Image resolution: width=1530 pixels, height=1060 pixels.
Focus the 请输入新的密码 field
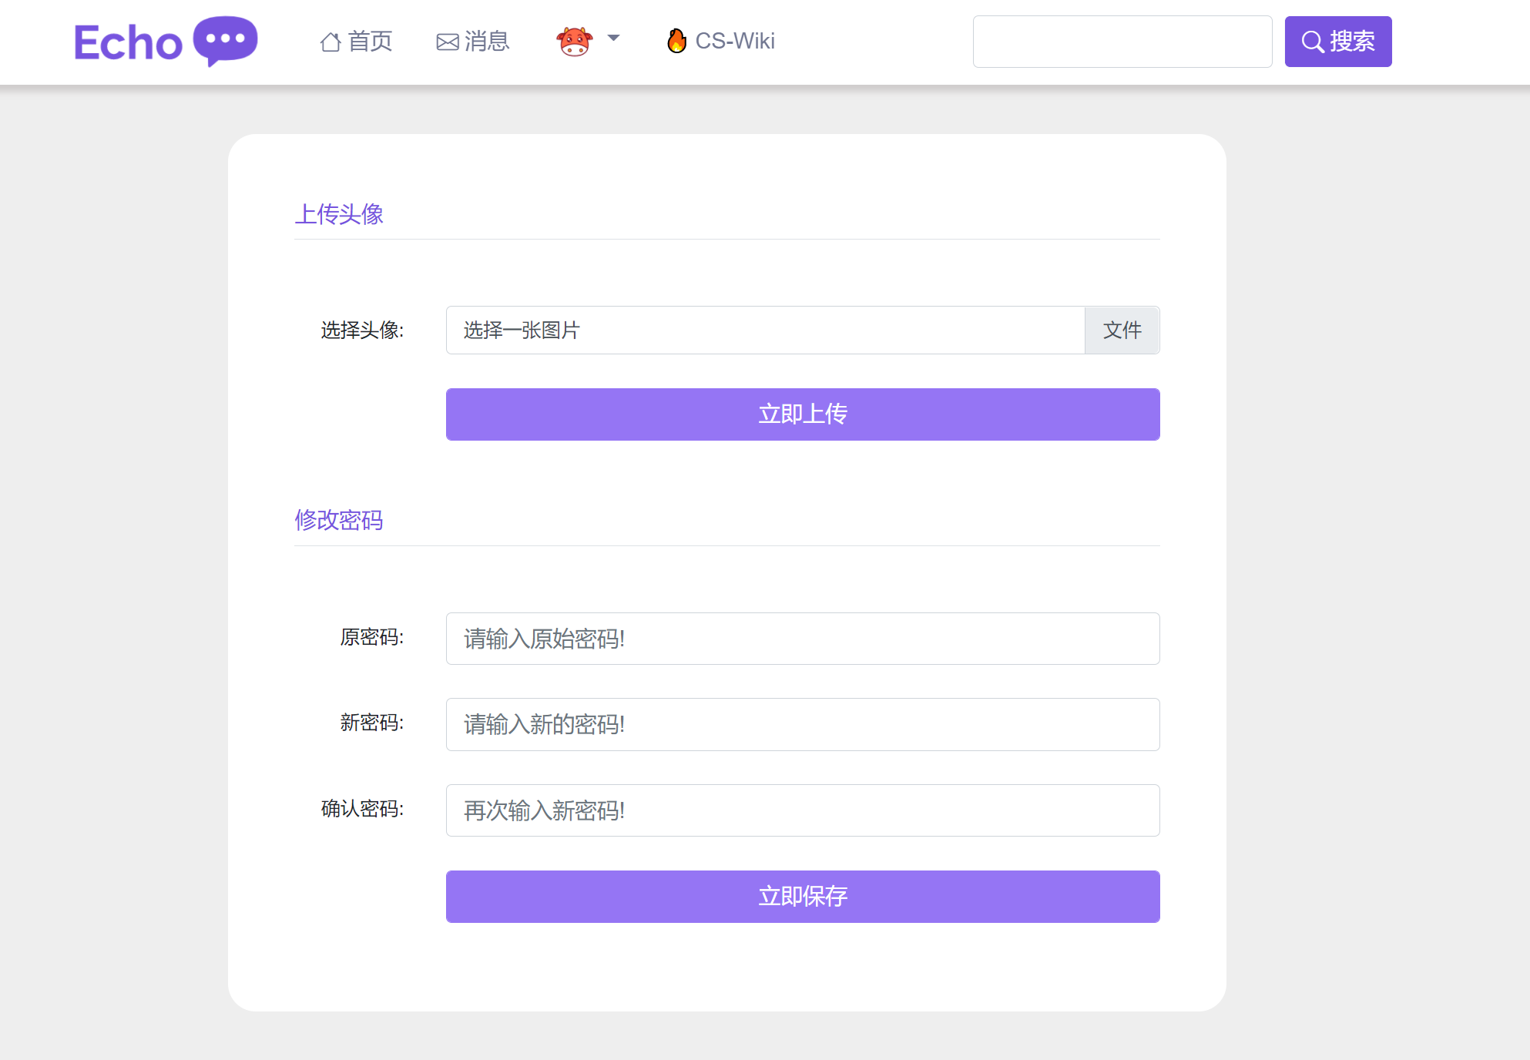click(x=802, y=724)
